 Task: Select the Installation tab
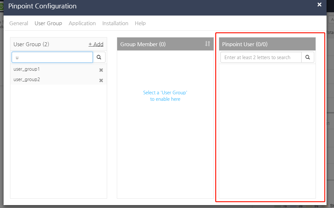115,23
